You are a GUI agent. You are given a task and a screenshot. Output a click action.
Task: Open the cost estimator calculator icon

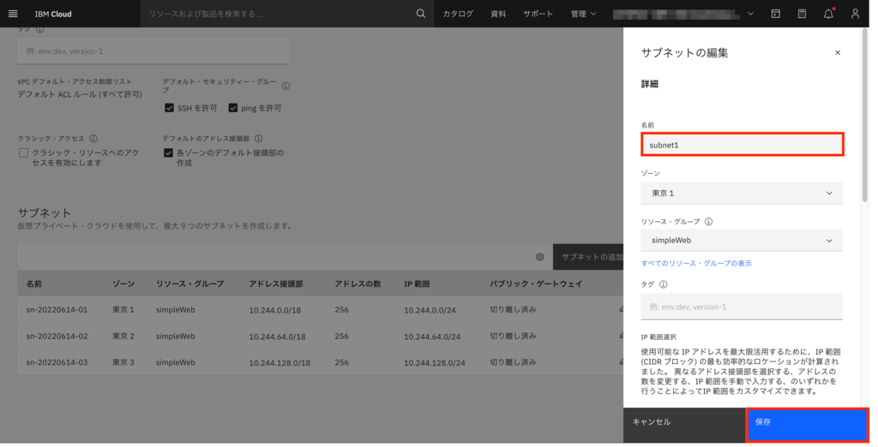802,14
